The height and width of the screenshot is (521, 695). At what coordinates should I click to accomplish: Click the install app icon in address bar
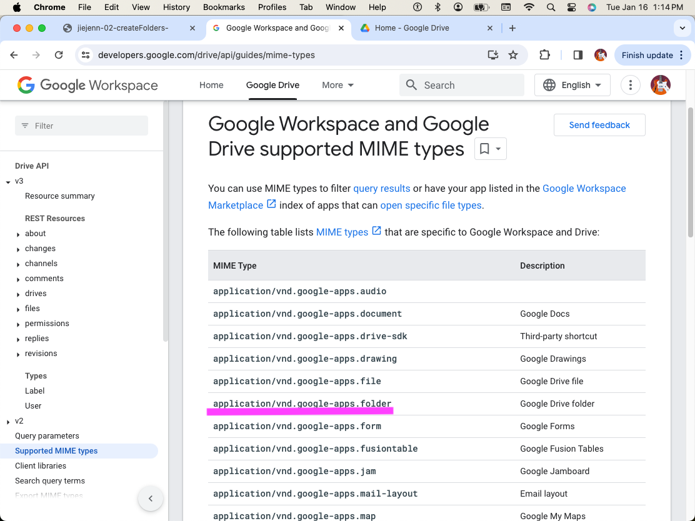(493, 55)
